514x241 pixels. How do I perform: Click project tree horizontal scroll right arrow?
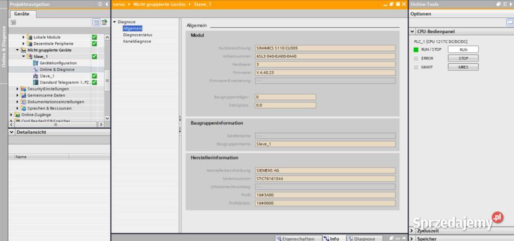[x=101, y=125]
